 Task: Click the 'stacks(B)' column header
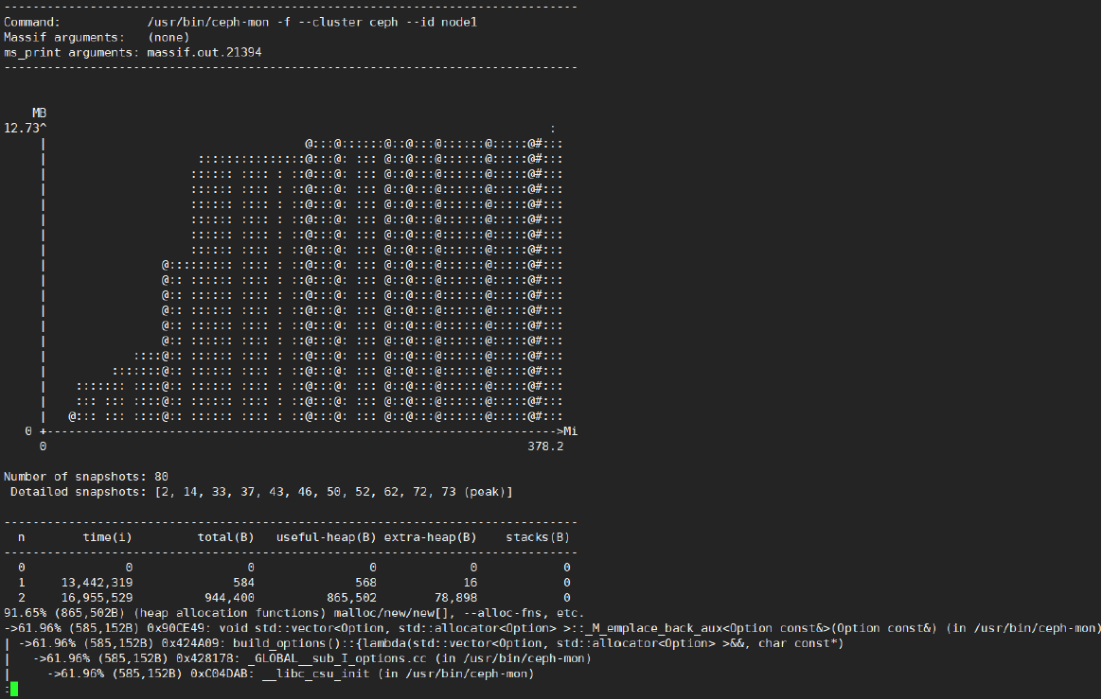pyautogui.click(x=539, y=538)
